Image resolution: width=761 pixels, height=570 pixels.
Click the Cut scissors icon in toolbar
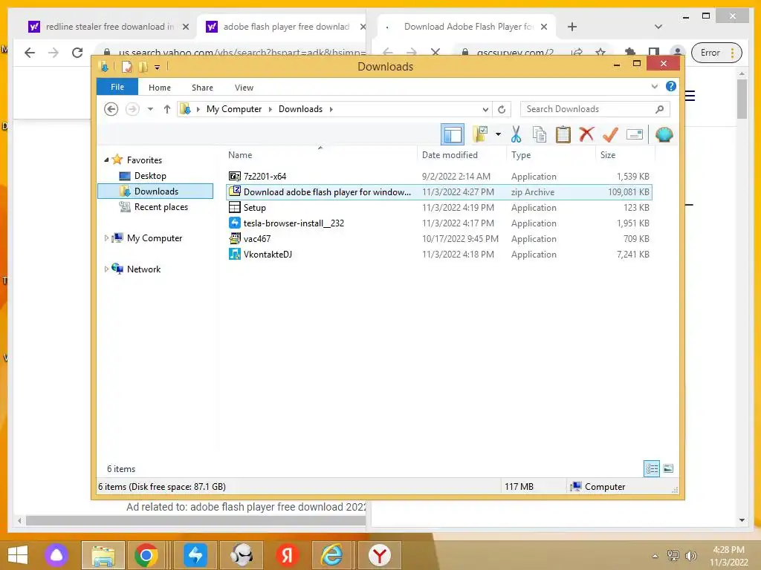pyautogui.click(x=516, y=134)
